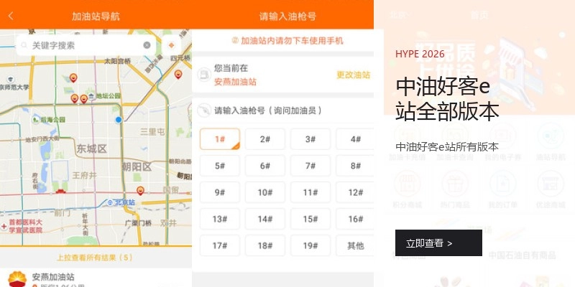Tap the 王府井 map label
Image resolution: width=575 pixels, height=287 pixels.
(x=84, y=175)
